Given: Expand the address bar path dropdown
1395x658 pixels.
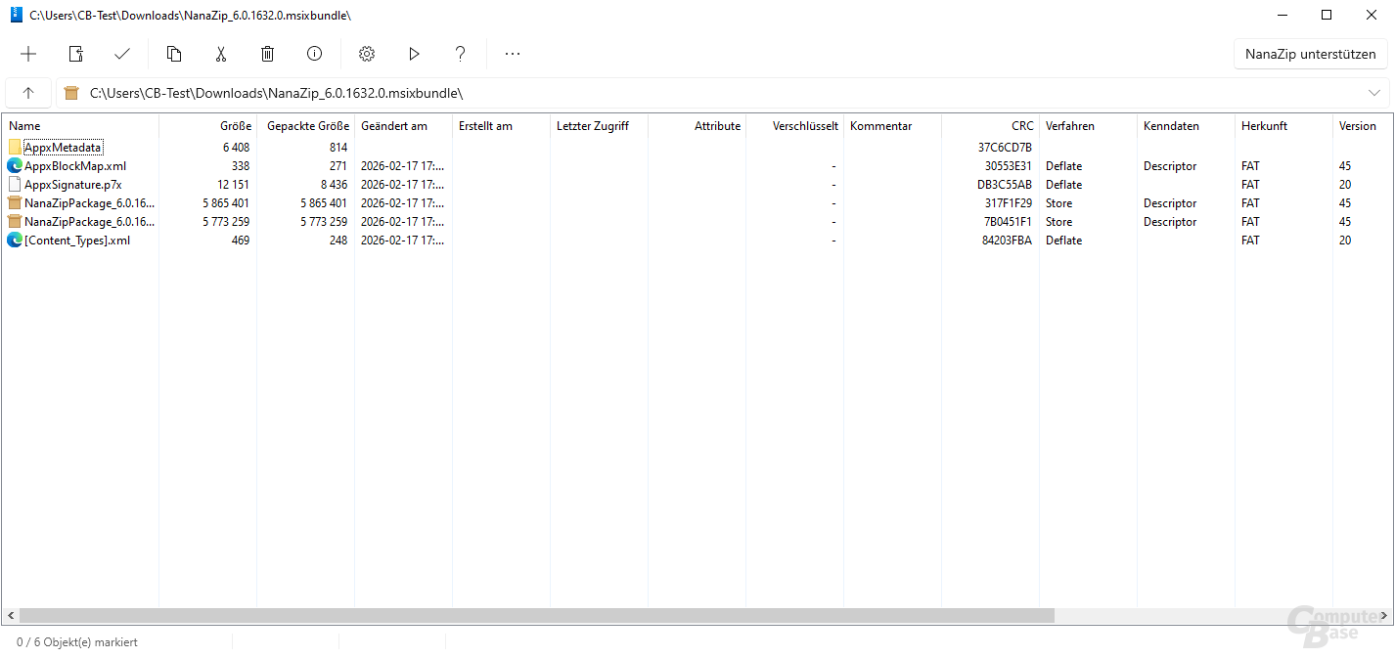Looking at the screenshot, I should pos(1374,93).
